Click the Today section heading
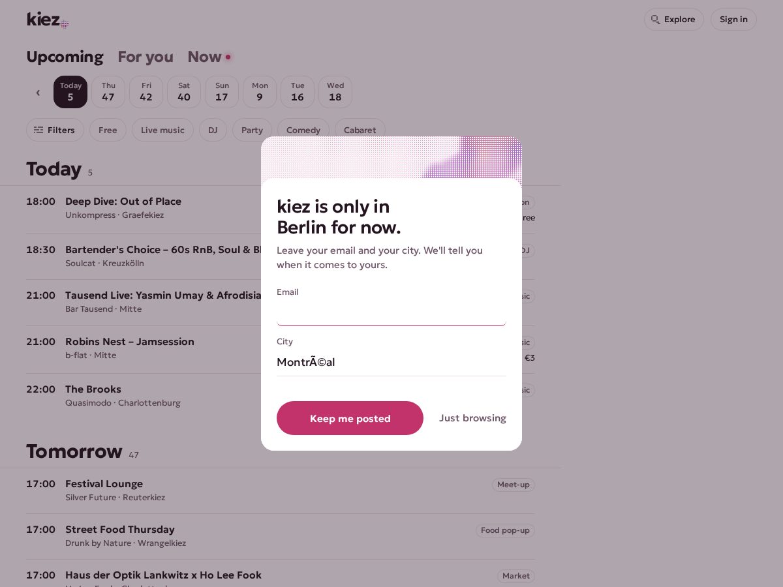The height and width of the screenshot is (587, 783). 54,169
